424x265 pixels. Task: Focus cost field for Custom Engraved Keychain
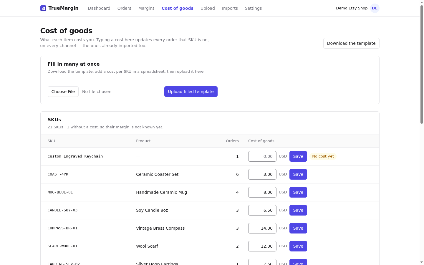(262, 156)
